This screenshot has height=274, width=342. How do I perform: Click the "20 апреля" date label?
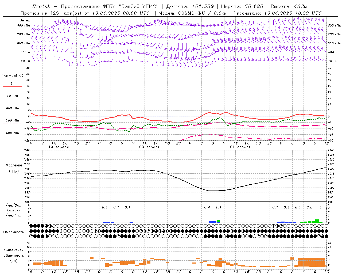point(149,147)
